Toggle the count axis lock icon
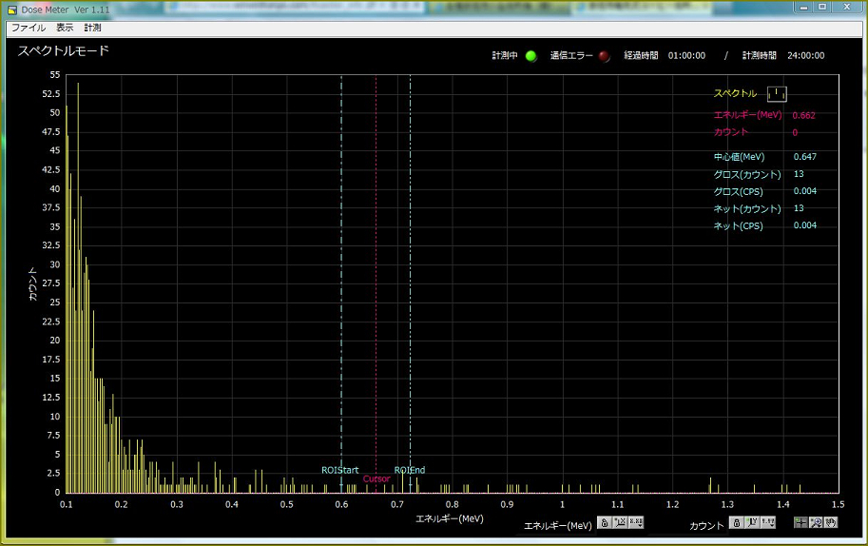The height and width of the screenshot is (546, 868). click(736, 522)
